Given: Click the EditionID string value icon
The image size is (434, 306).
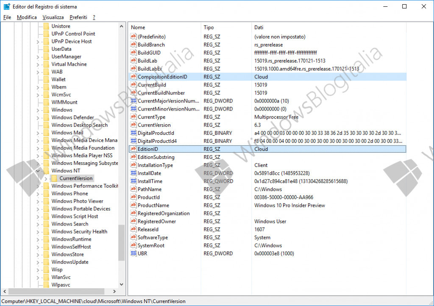Looking at the screenshot, I should [x=134, y=149].
